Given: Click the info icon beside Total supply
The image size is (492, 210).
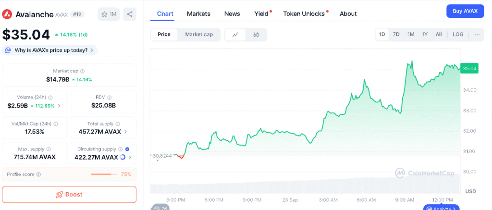Looking at the screenshot, I should 118,124.
